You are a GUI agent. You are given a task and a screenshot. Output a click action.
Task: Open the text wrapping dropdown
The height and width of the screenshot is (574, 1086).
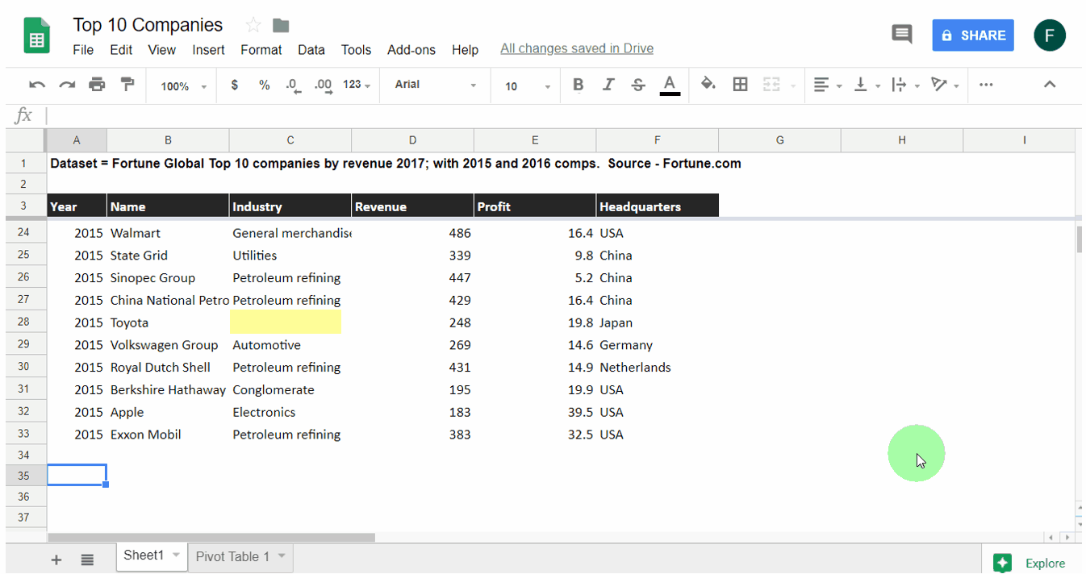click(905, 85)
